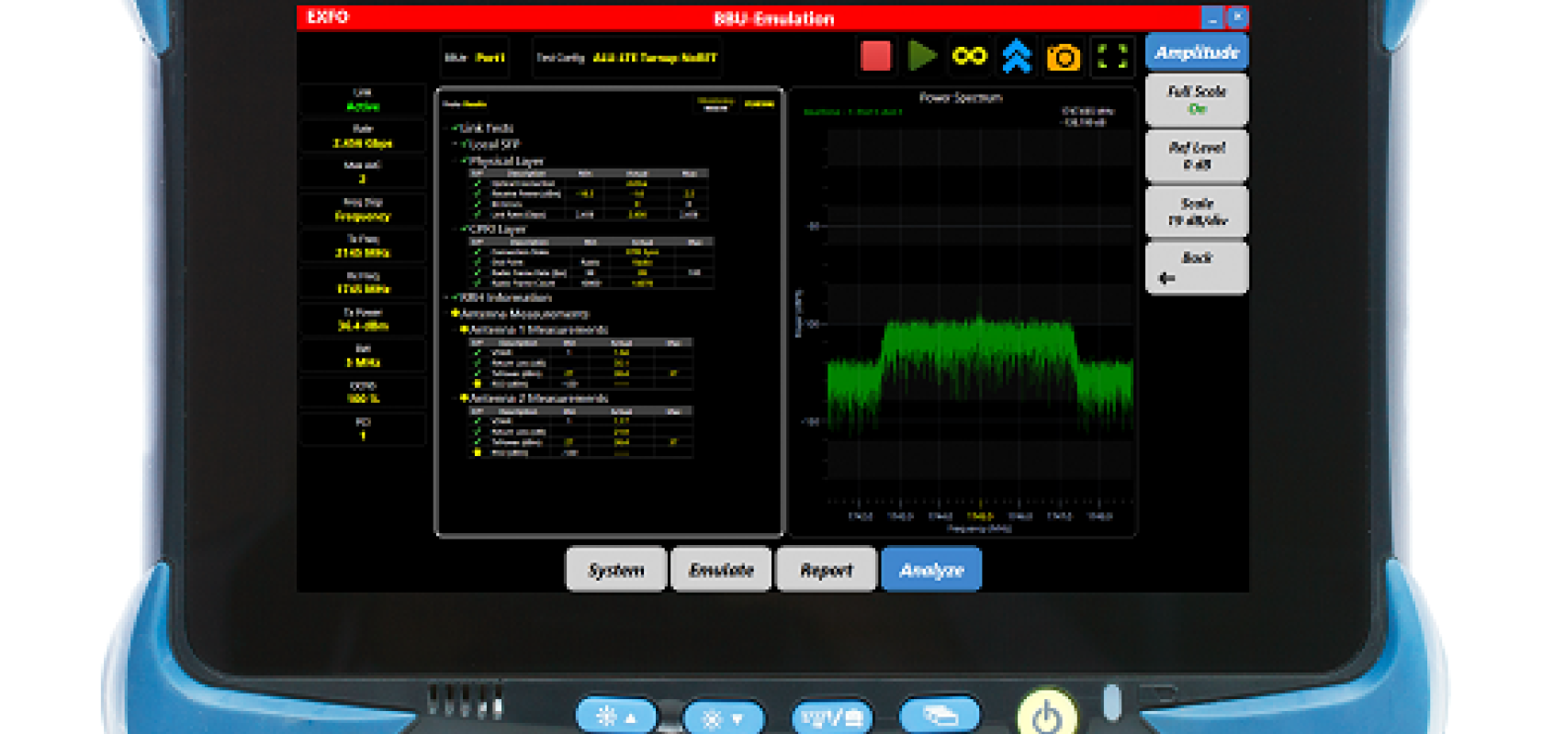This screenshot has width=1543, height=734.
Task: Start the test with the green play arrow
Action: (922, 56)
